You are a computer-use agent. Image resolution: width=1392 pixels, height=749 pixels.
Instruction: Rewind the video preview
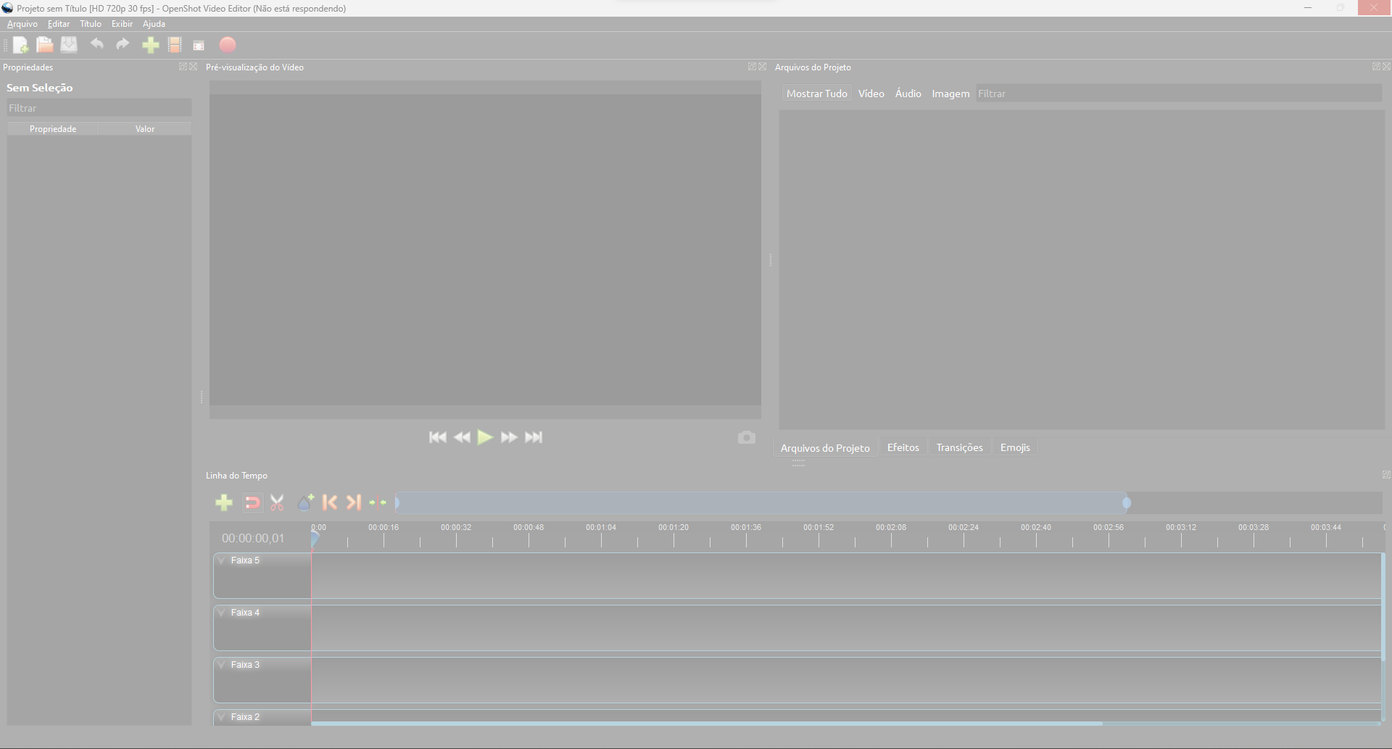pos(462,437)
